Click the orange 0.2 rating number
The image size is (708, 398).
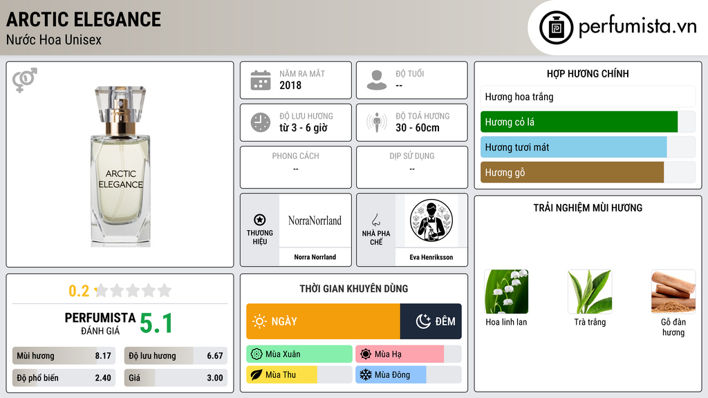(79, 291)
